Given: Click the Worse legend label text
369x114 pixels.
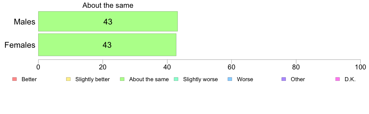Looking at the screenshot, I should (245, 79).
